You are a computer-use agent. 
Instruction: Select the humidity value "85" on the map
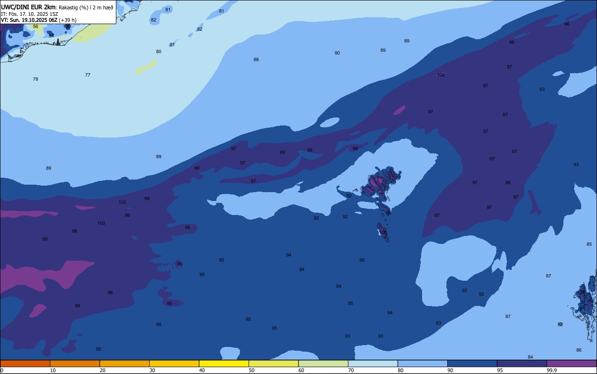click(x=589, y=244)
